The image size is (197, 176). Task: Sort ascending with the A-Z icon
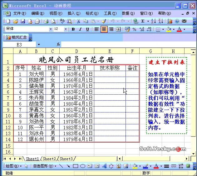click(x=153, y=21)
